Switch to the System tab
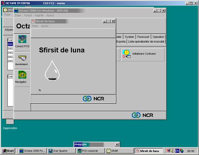The width and height of the screenshot is (199, 155). 129,37
